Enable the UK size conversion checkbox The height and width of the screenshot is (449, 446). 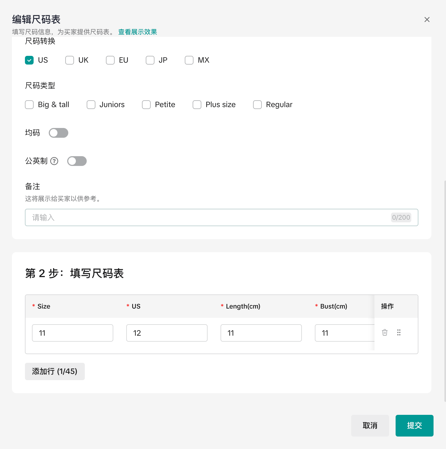click(70, 60)
